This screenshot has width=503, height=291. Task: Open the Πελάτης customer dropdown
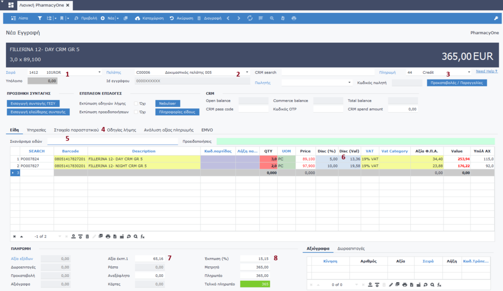tap(247, 72)
